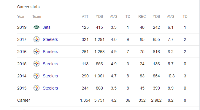The width and height of the screenshot is (200, 110).
Task: Click the Jets team logo icon
Action: click(36, 27)
